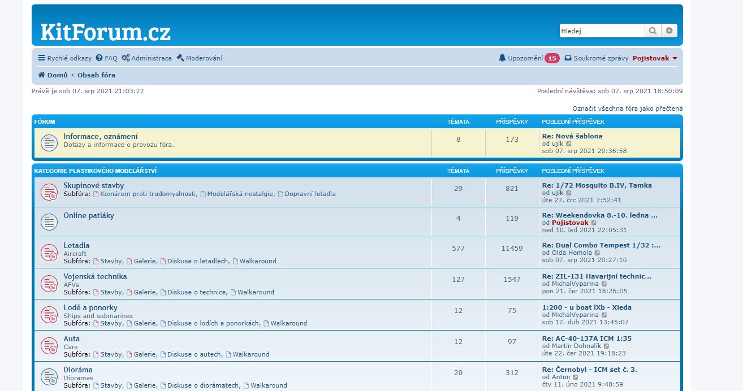View latest post icon in Informace row
The image size is (743, 391).
(x=569, y=144)
